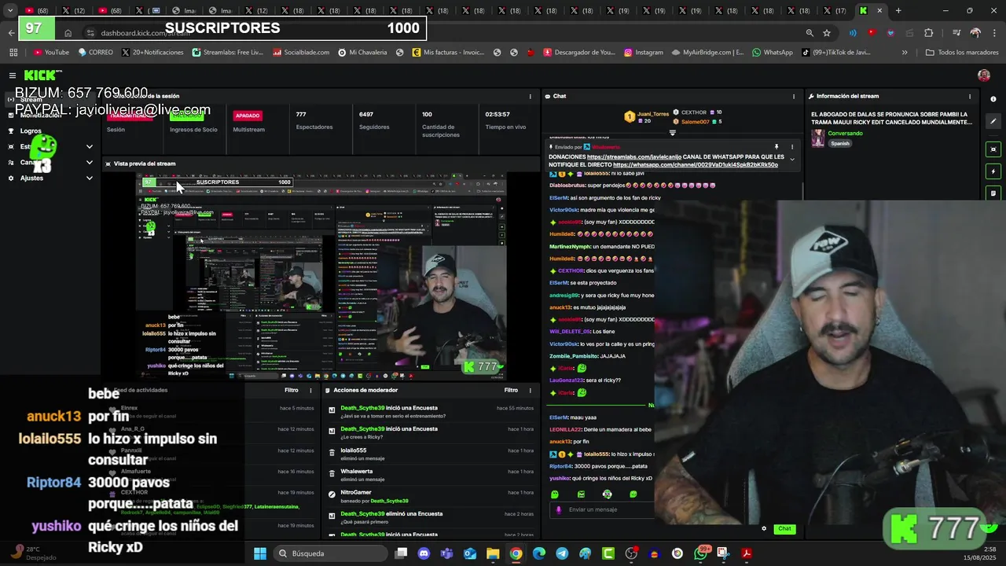Viewport: 1006px width, 566px height.
Task: Click the browser address bar URL
Action: coord(145,33)
